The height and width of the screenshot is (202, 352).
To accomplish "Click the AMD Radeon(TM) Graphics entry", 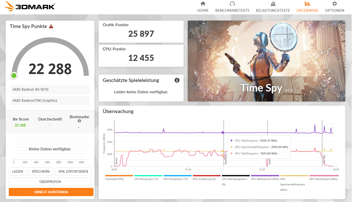I will click(x=50, y=100).
